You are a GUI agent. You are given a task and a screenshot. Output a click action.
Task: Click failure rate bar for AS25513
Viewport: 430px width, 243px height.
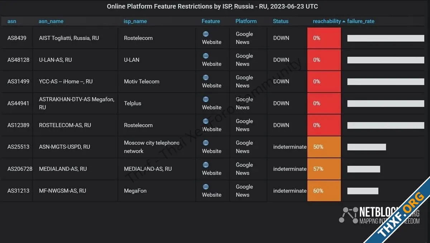367,147
